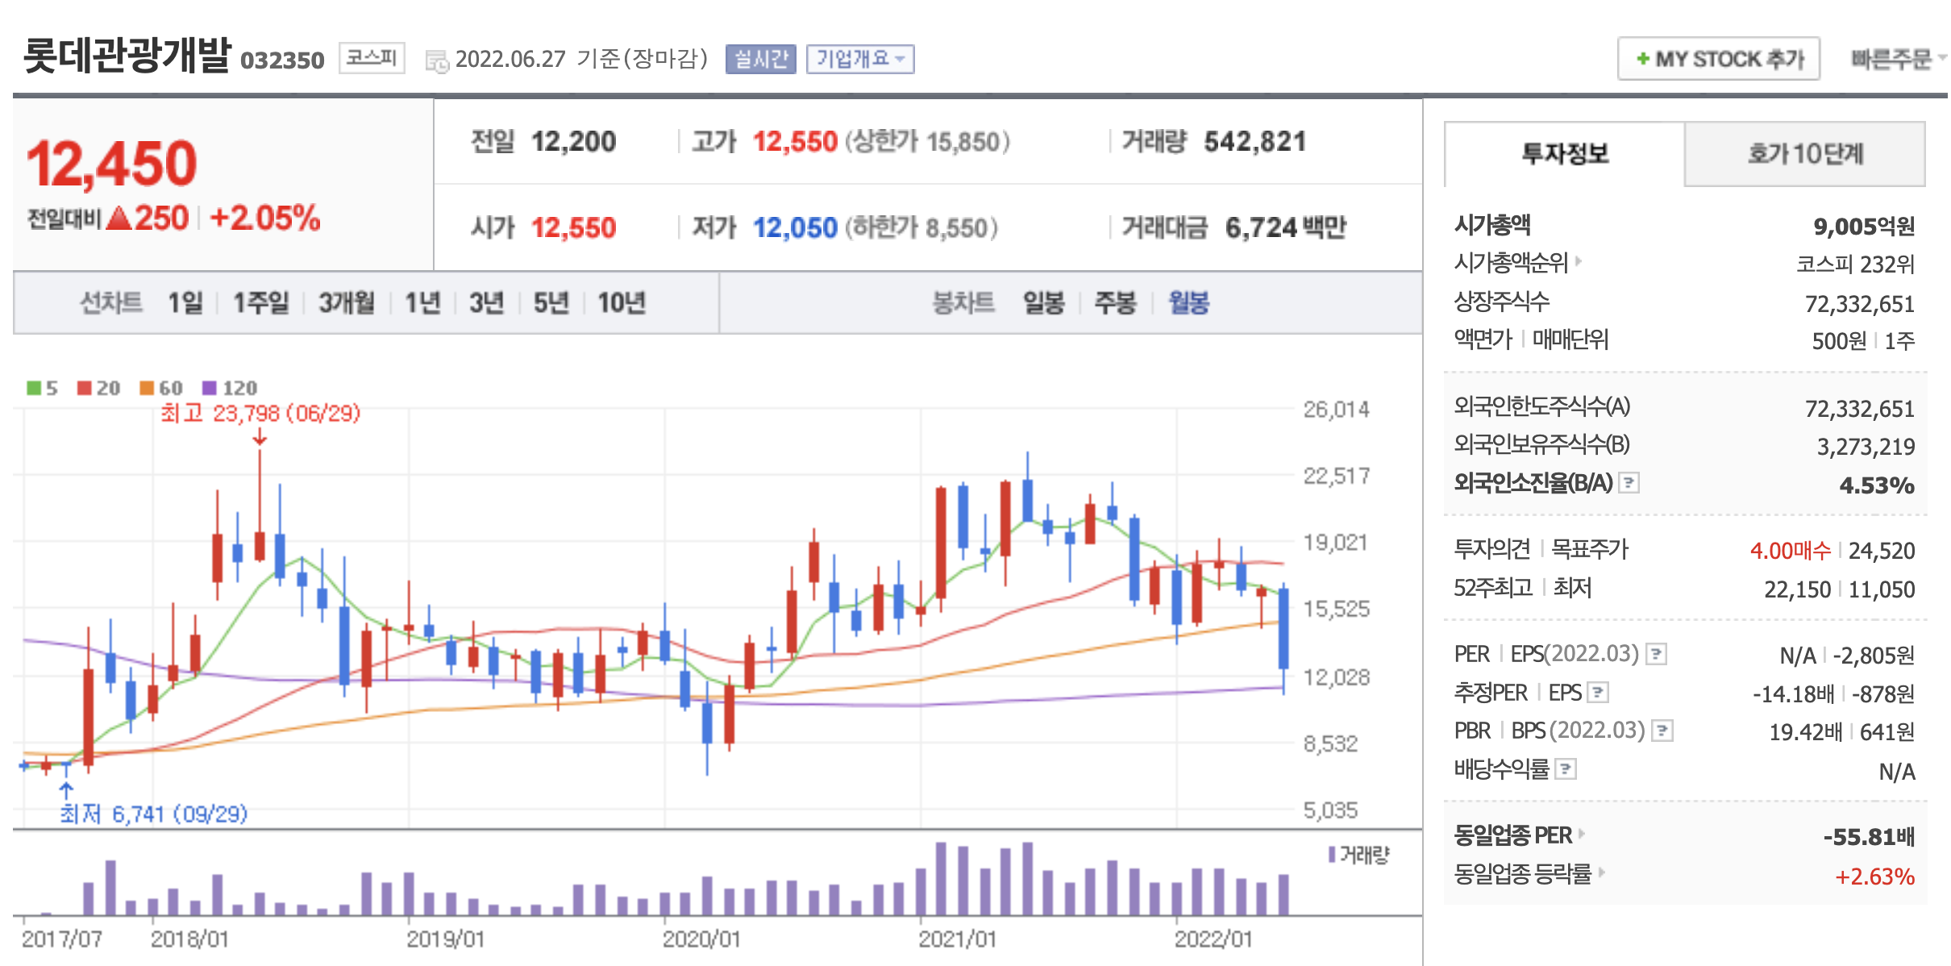This screenshot has width=1951, height=966.
Task: Click the 최저 6,741 (09/29) marker
Action: (x=153, y=814)
